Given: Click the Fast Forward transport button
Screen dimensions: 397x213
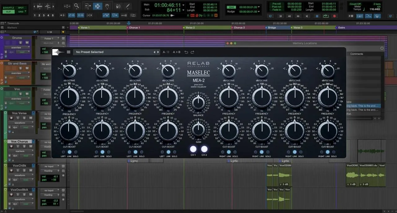Looking at the screenshot, I should (299, 16).
